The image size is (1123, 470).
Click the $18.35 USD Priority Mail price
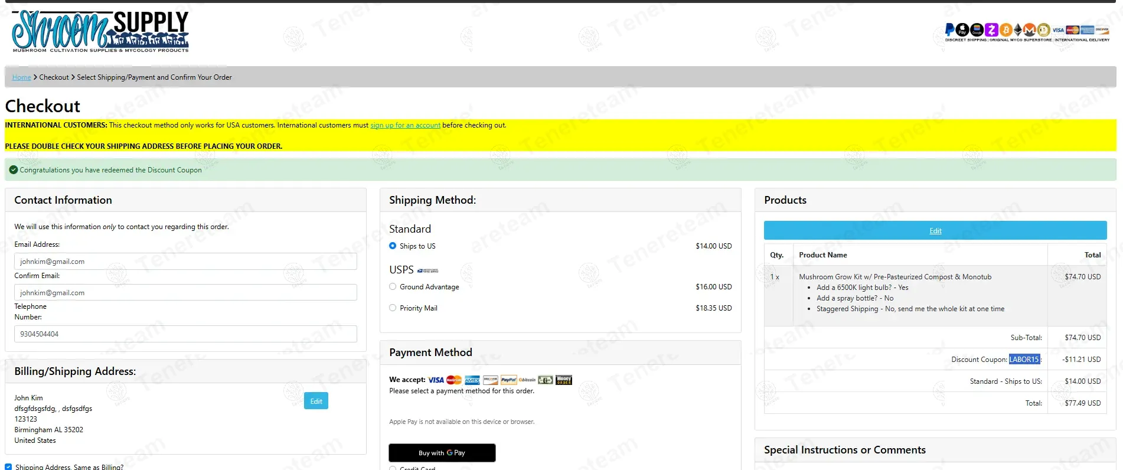(713, 308)
